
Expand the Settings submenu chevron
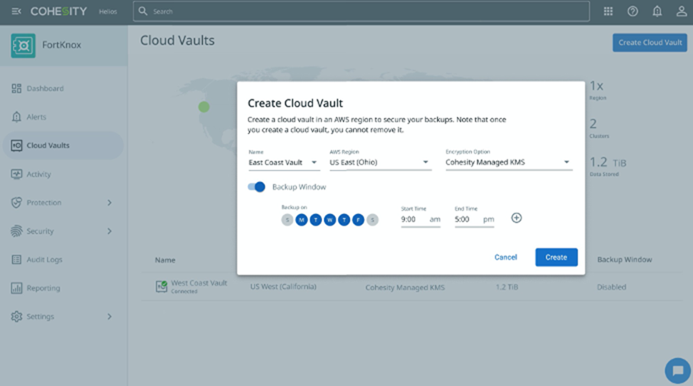(x=109, y=316)
